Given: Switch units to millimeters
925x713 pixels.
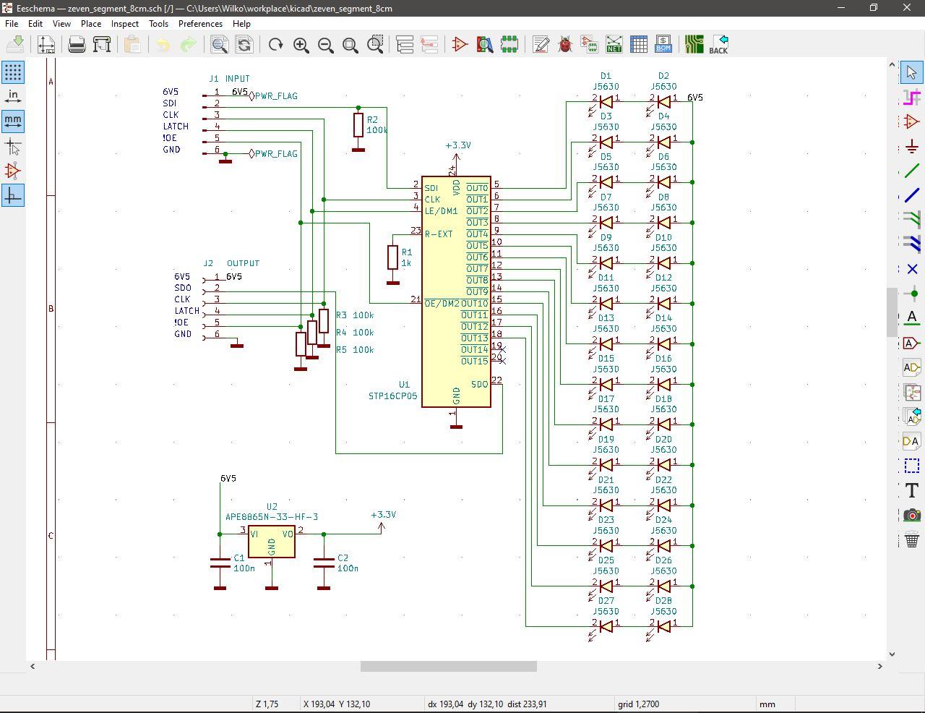Looking at the screenshot, I should [13, 121].
